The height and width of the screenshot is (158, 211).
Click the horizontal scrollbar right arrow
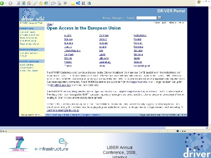click(207, 128)
